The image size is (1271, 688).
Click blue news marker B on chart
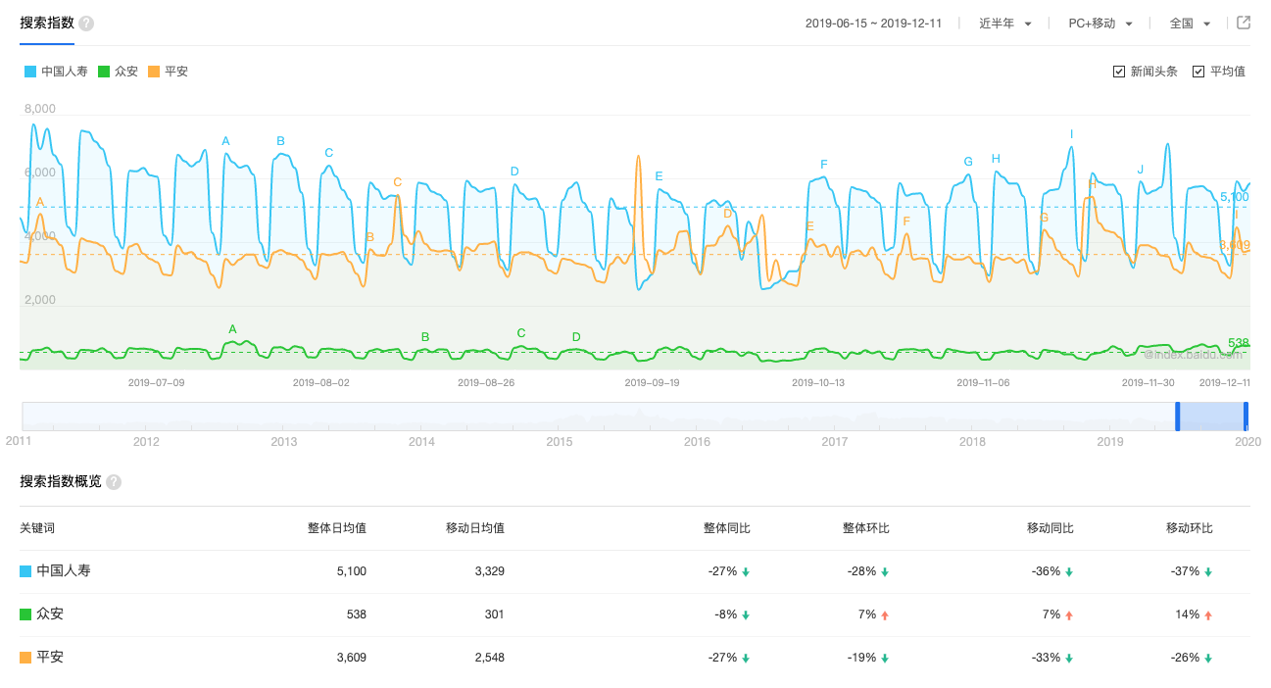coord(280,141)
